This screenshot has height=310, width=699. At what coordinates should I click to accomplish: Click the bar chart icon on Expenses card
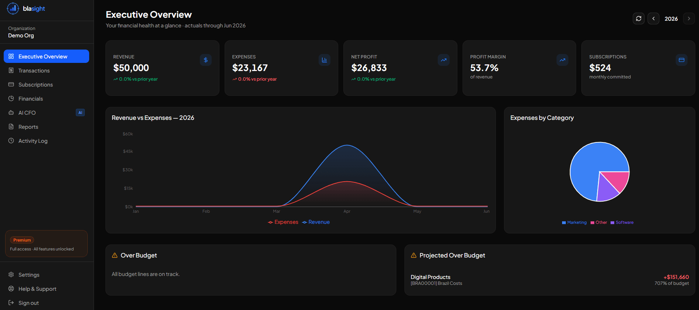tap(325, 60)
